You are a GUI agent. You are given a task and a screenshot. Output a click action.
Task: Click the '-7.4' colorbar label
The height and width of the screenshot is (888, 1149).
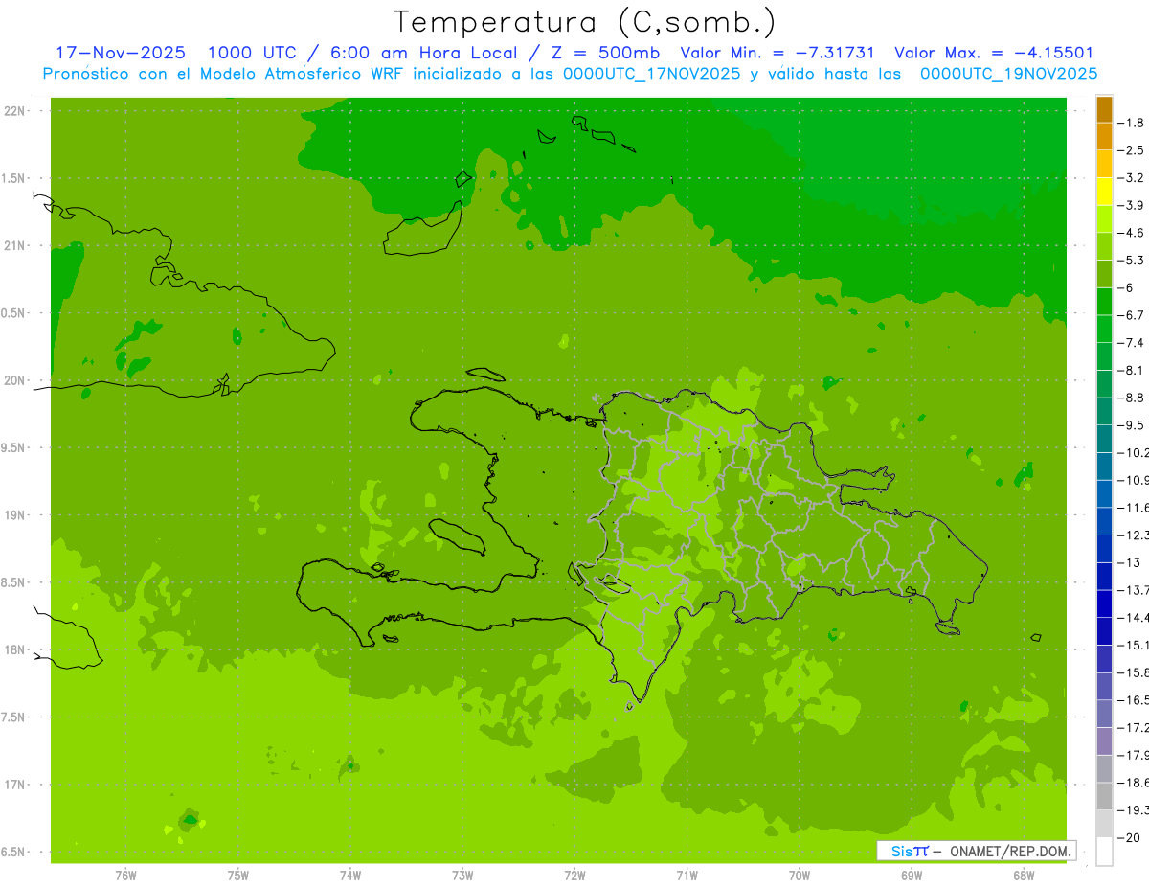pyautogui.click(x=1133, y=342)
